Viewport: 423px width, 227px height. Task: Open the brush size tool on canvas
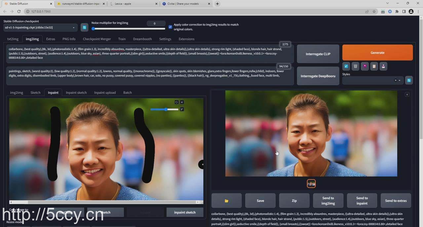[182, 109]
